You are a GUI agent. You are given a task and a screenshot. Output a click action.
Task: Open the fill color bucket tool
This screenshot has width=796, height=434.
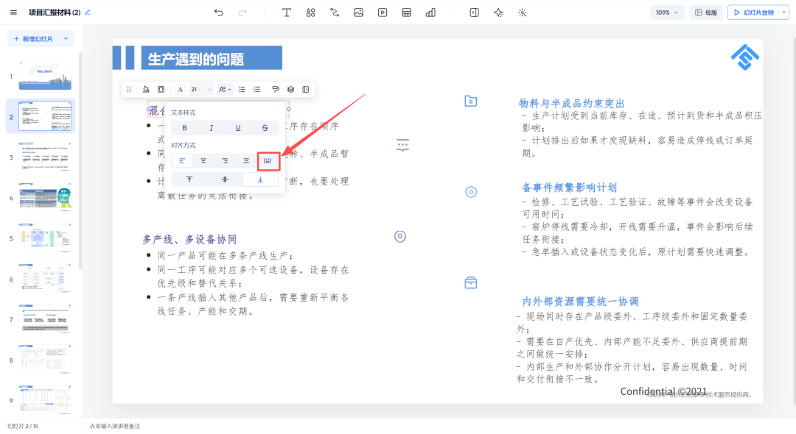(x=146, y=90)
